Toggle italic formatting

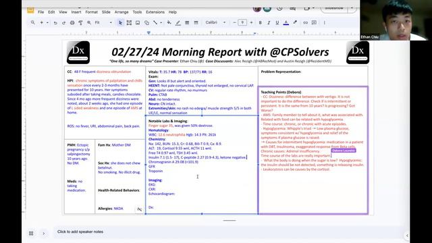point(269,22)
